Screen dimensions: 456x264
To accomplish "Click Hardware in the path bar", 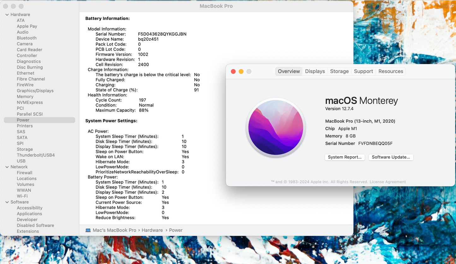I will coord(152,230).
